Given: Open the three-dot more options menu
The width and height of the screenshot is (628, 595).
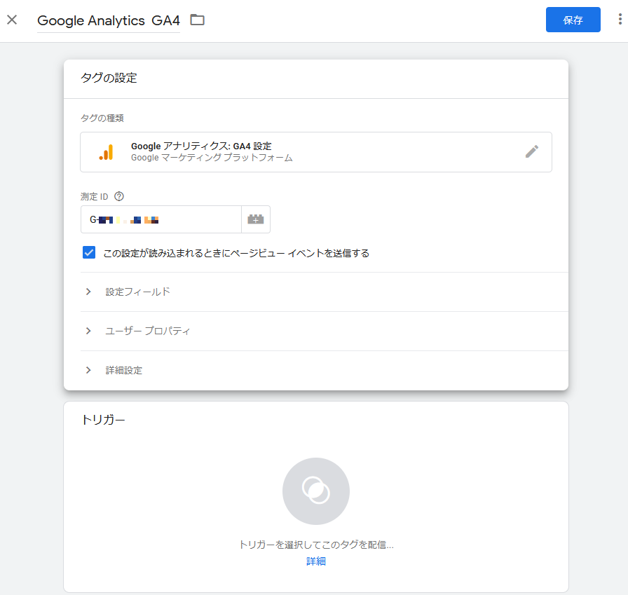Looking at the screenshot, I should pos(620,19).
